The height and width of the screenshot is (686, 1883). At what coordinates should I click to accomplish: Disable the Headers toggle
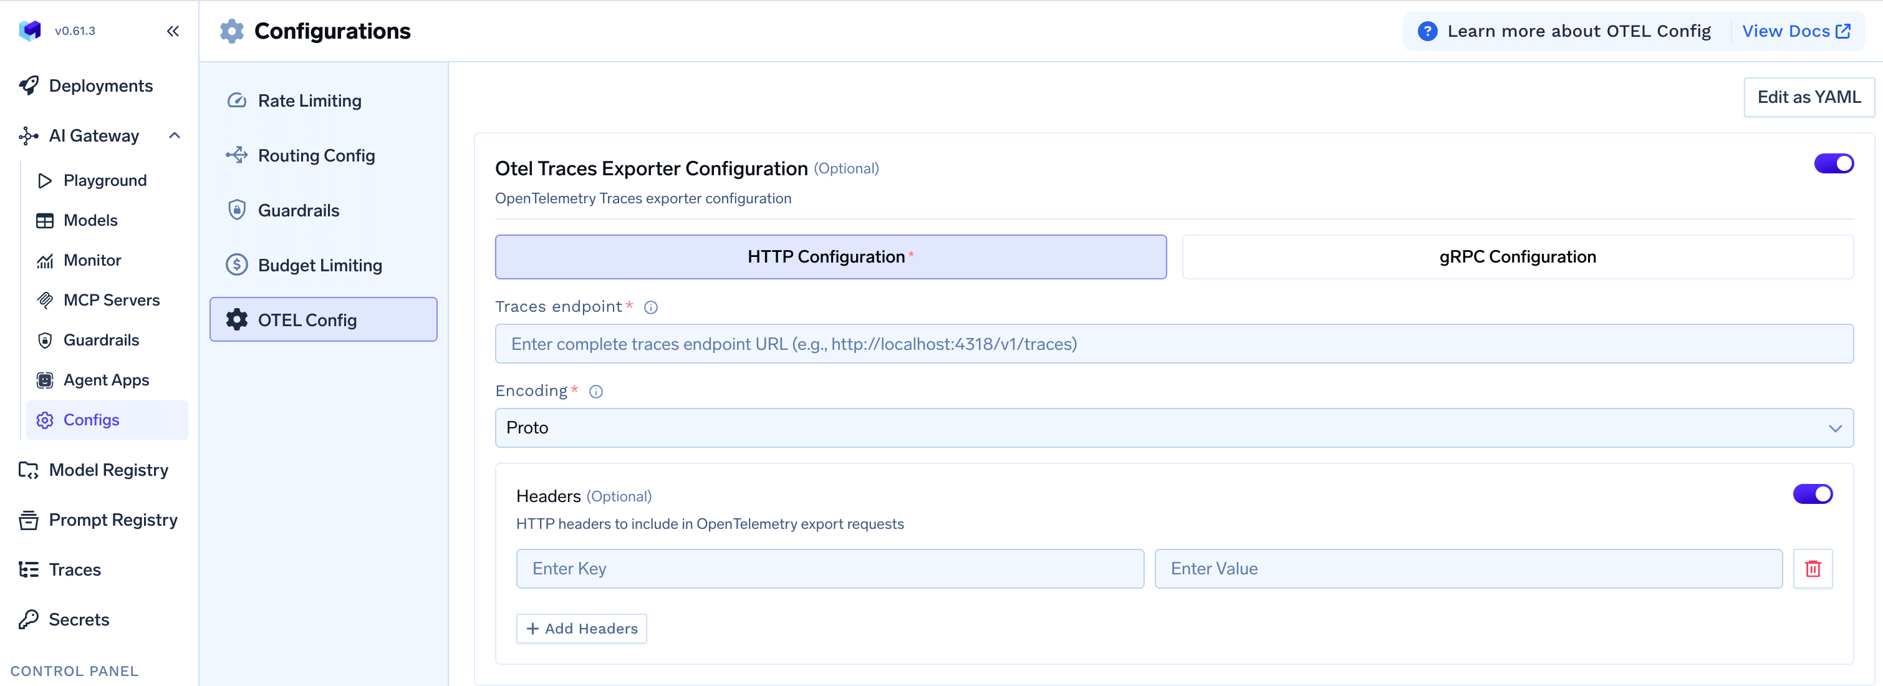(x=1813, y=494)
